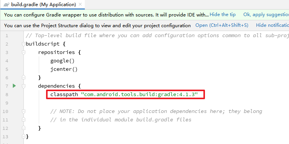Click the classpath keyword on line 8
This screenshot has height=144, width=289.
click(x=64, y=95)
